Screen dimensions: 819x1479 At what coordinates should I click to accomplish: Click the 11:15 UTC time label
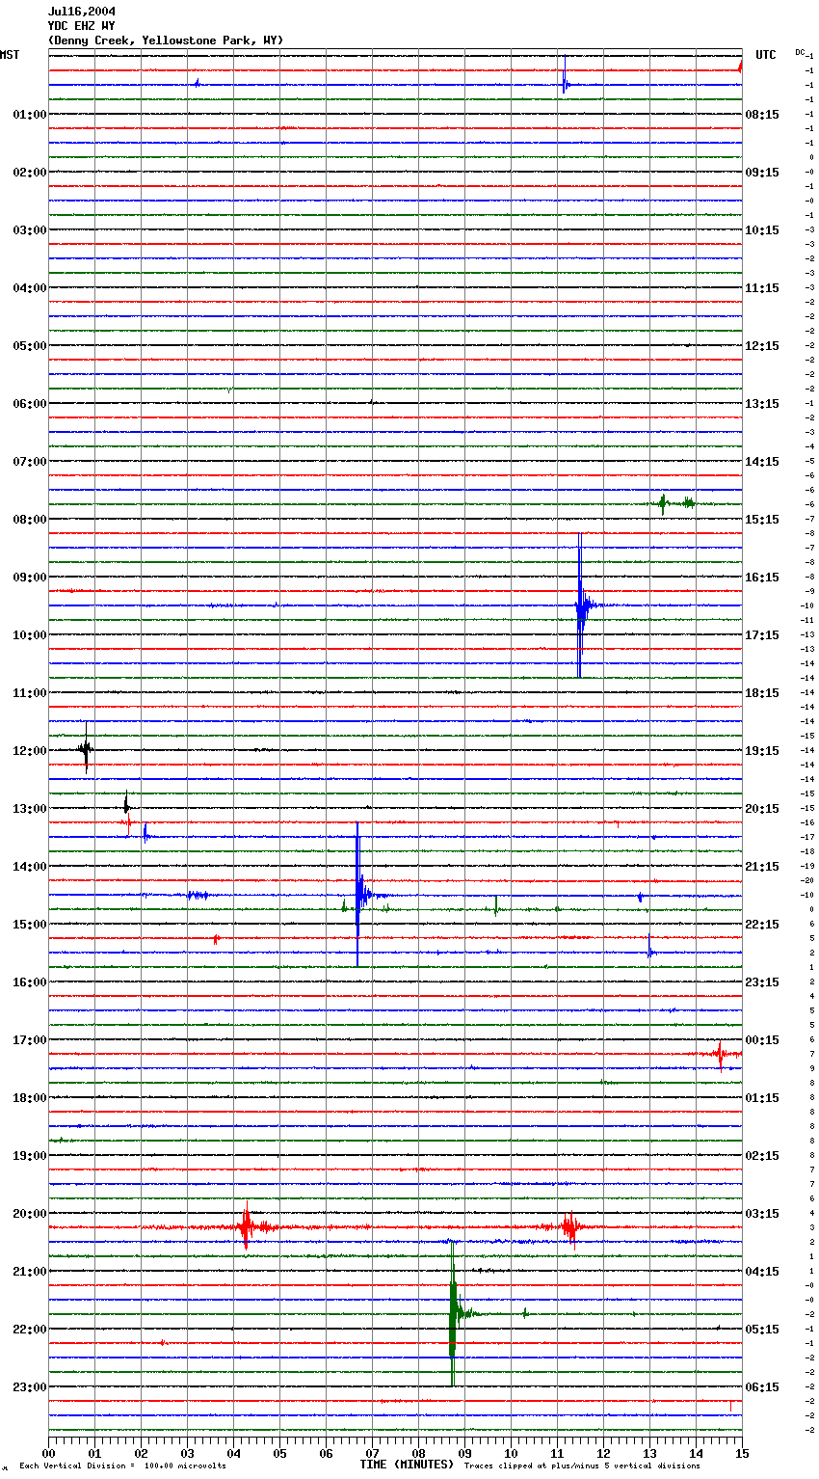click(762, 288)
